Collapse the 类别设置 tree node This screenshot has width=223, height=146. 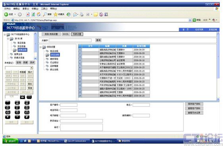tap(40, 47)
